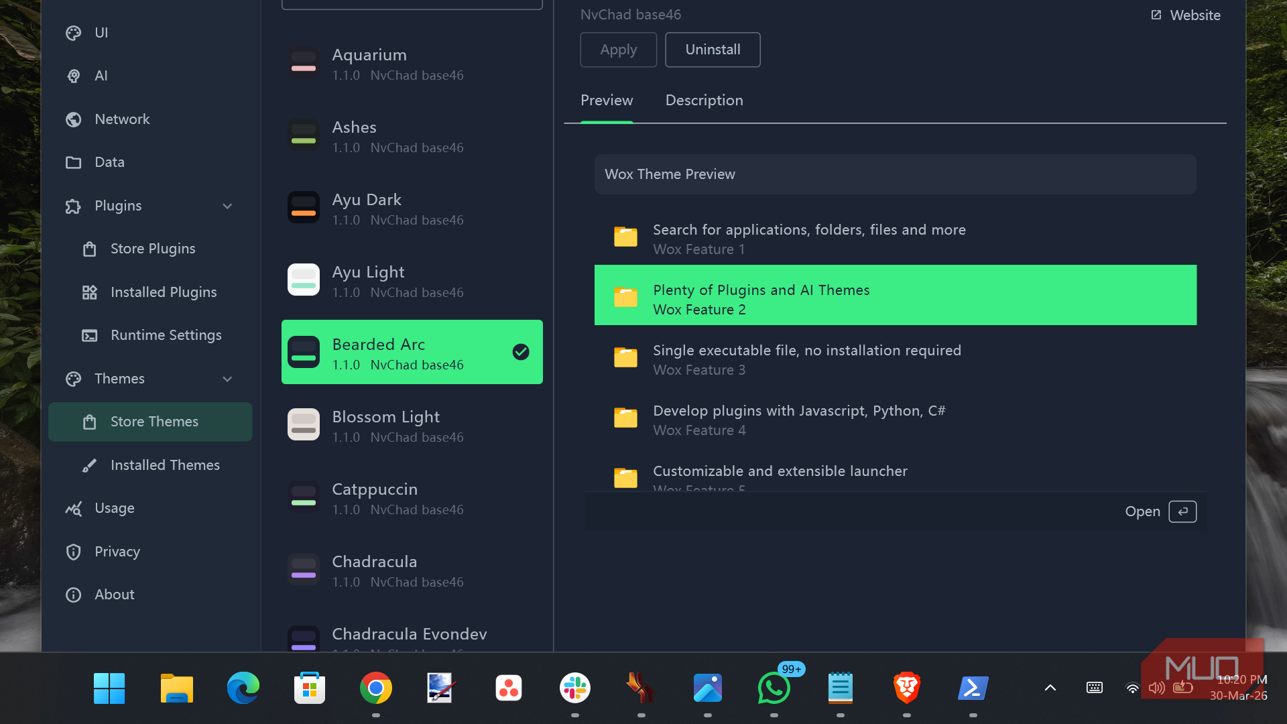Viewport: 1287px width, 724px height.
Task: Select the Chadracula theme
Action: coord(412,570)
